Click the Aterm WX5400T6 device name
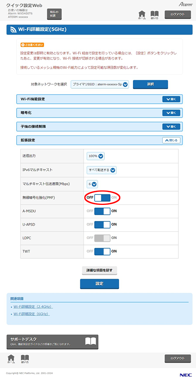 coord(20,14)
